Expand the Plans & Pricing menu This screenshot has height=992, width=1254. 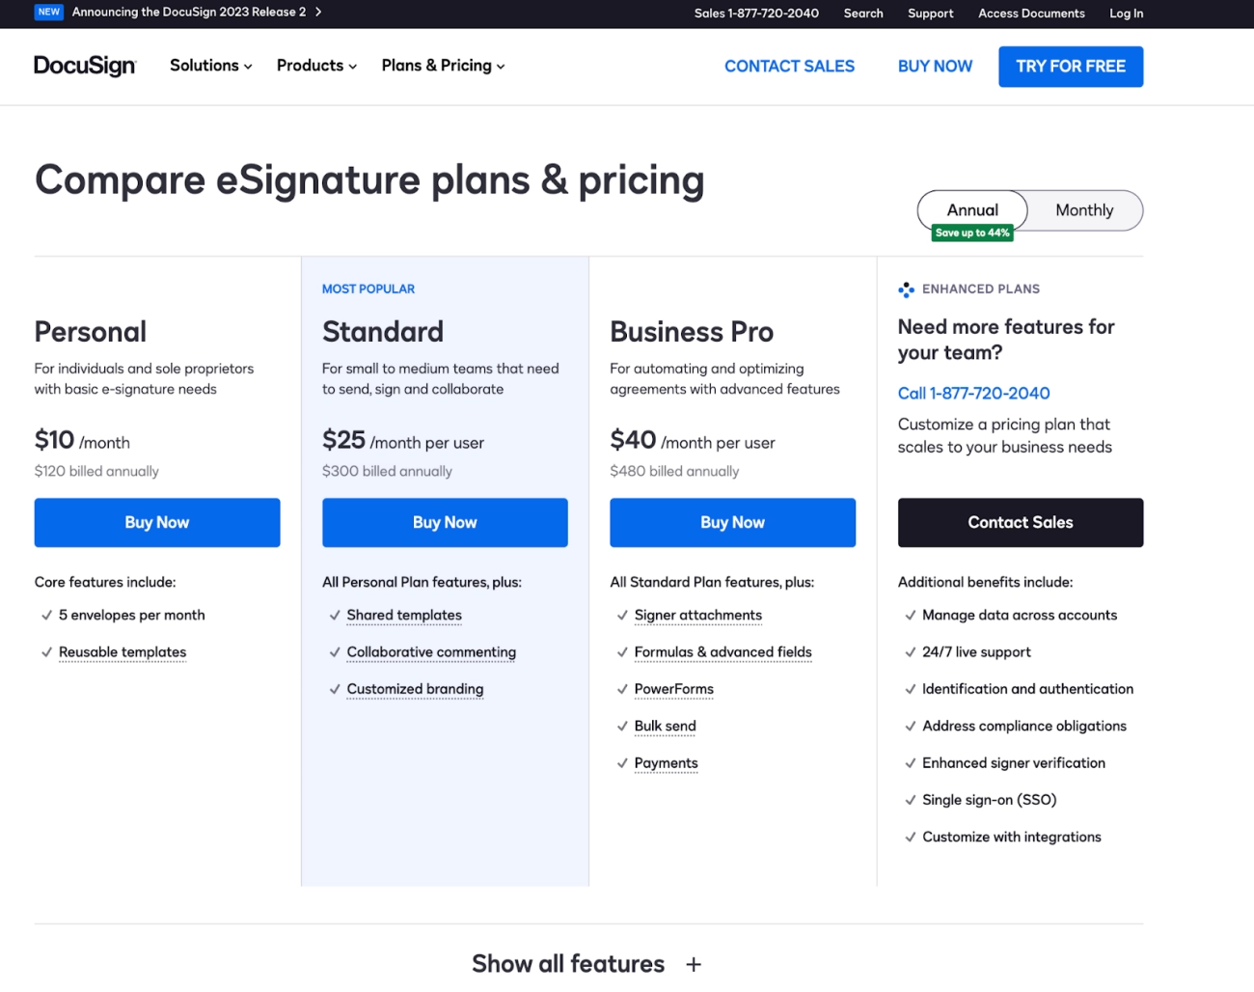pos(442,66)
